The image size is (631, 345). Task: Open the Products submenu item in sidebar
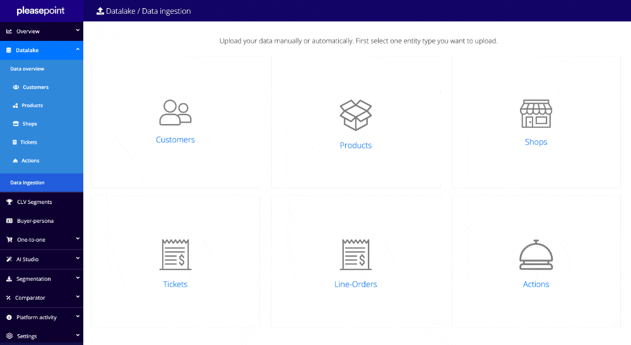[32, 106]
